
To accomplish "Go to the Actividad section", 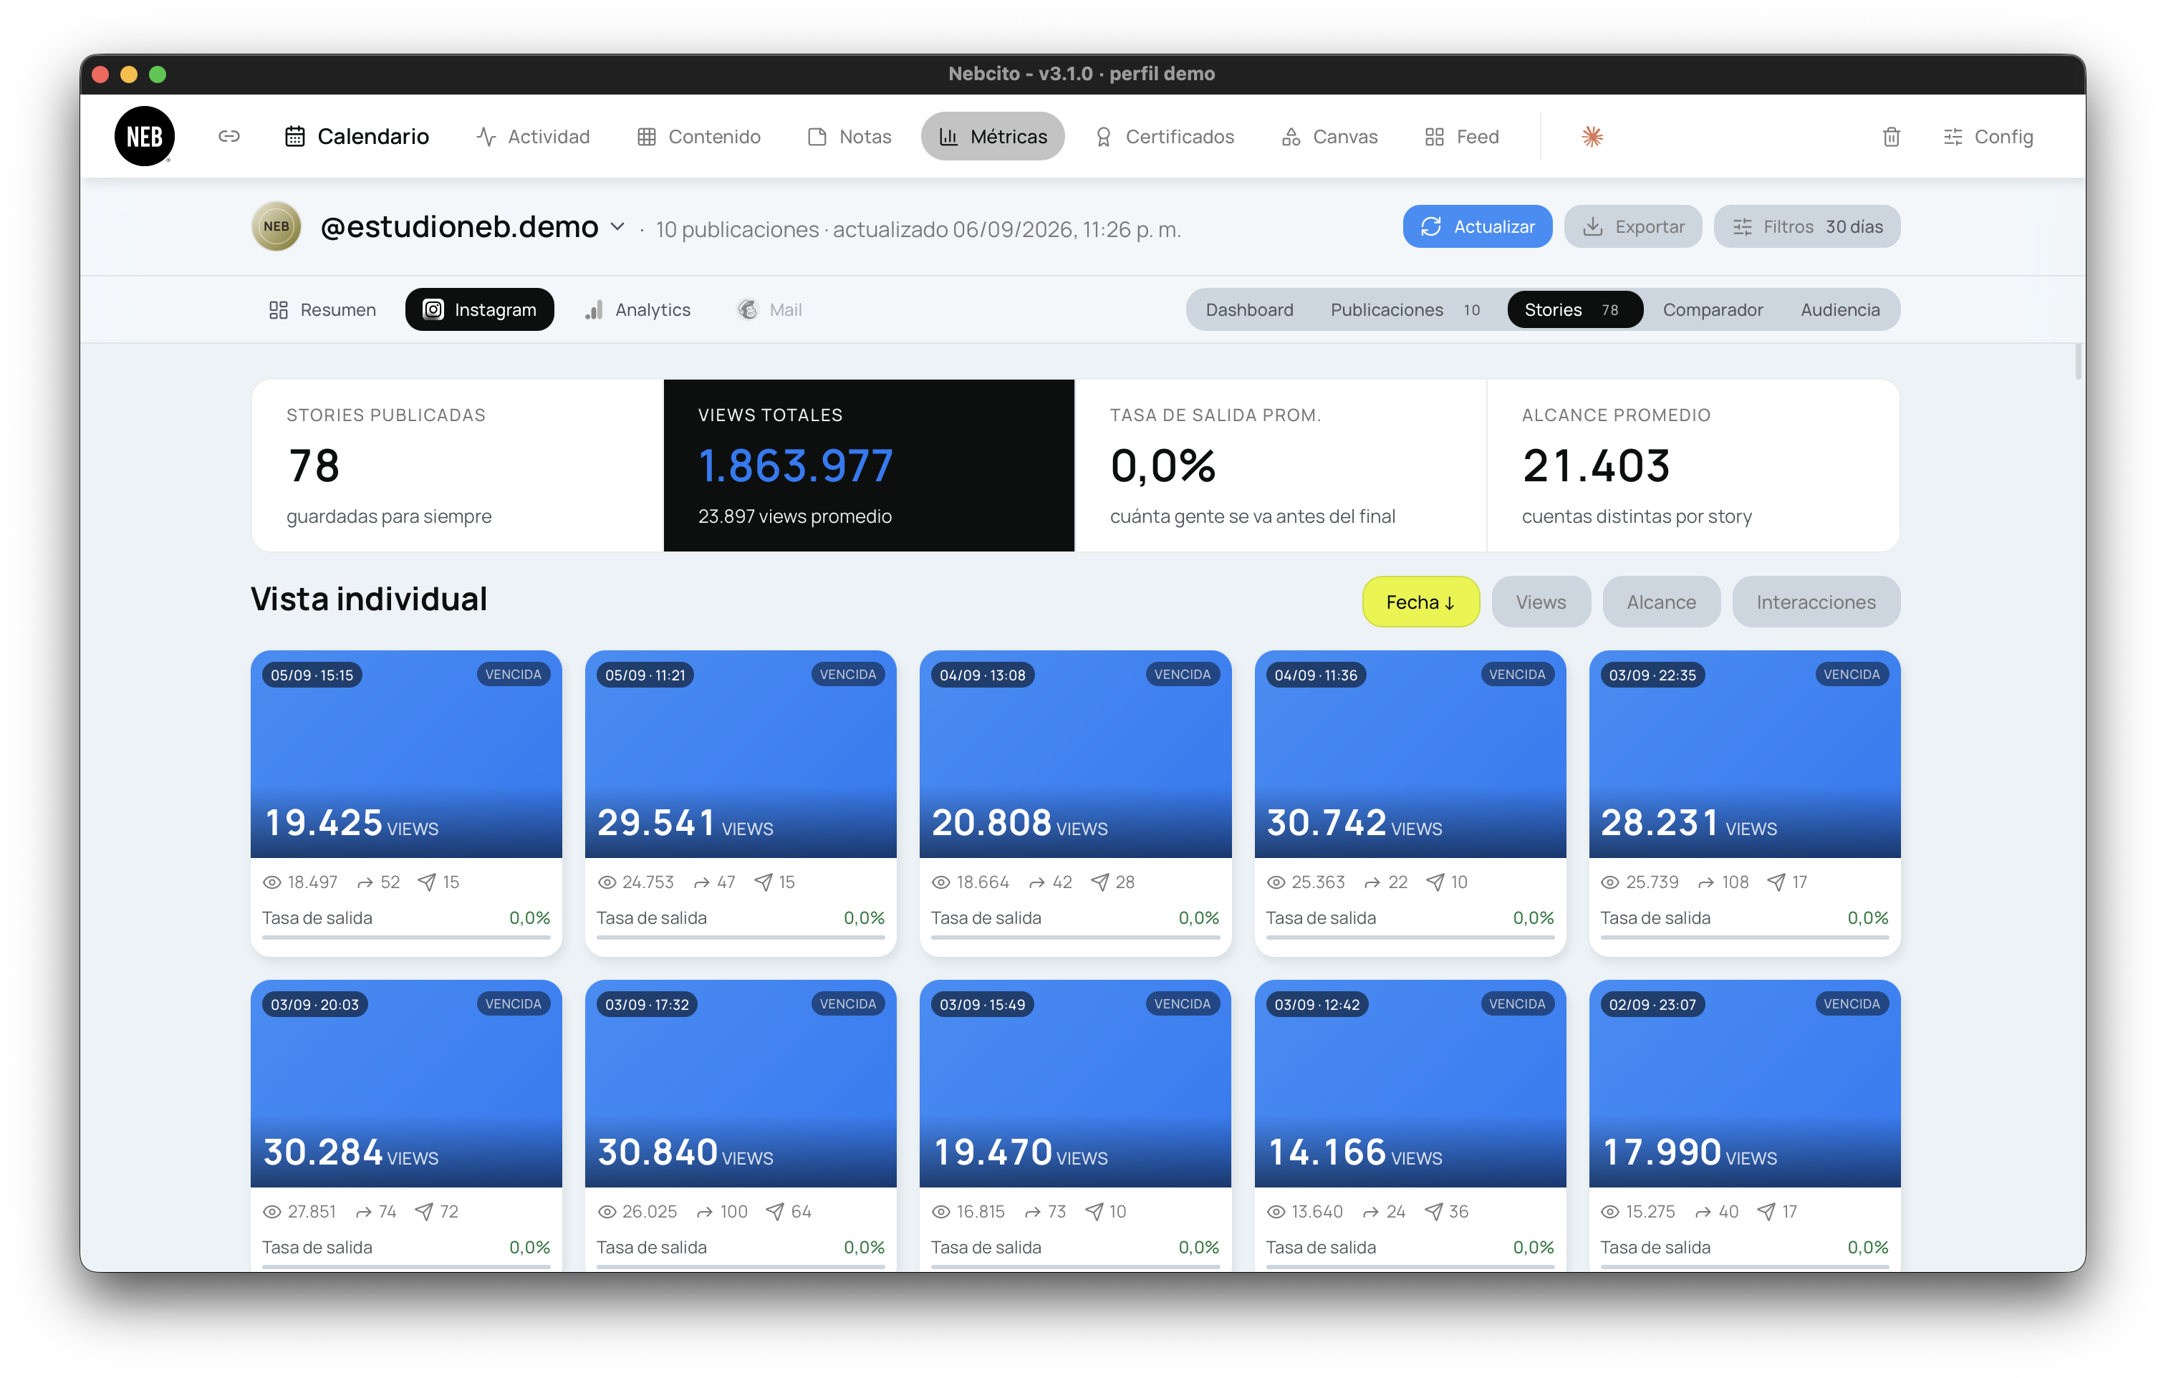I will pyautogui.click(x=532, y=136).
